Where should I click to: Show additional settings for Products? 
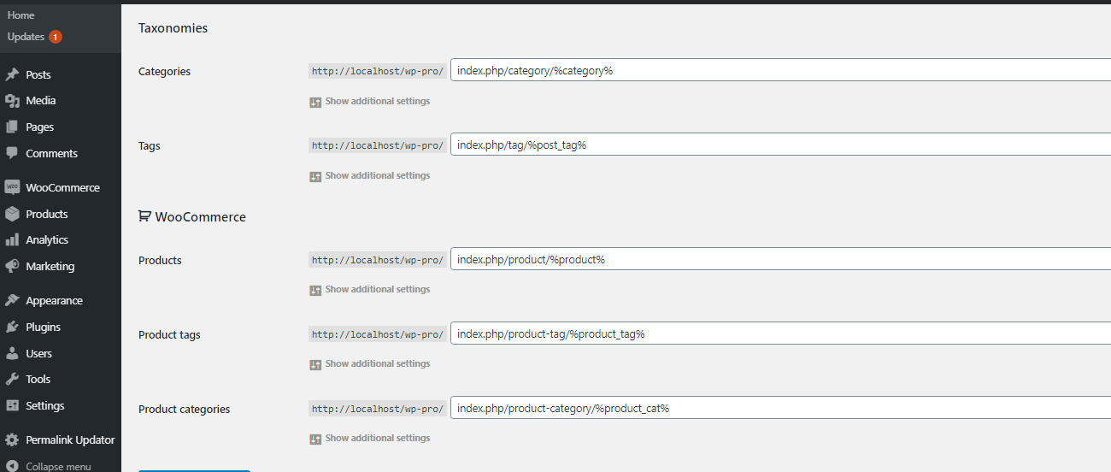click(x=378, y=289)
